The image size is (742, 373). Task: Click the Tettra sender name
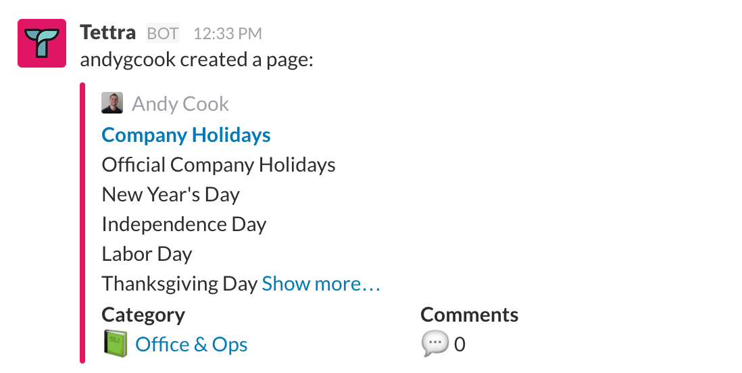click(x=108, y=32)
